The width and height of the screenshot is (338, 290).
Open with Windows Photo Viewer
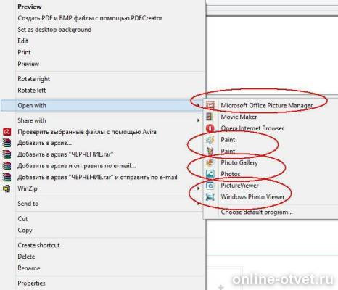252,196
